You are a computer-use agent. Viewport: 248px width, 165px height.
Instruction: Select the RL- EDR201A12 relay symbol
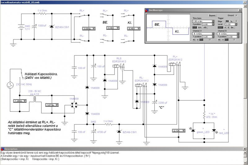pos(141,85)
